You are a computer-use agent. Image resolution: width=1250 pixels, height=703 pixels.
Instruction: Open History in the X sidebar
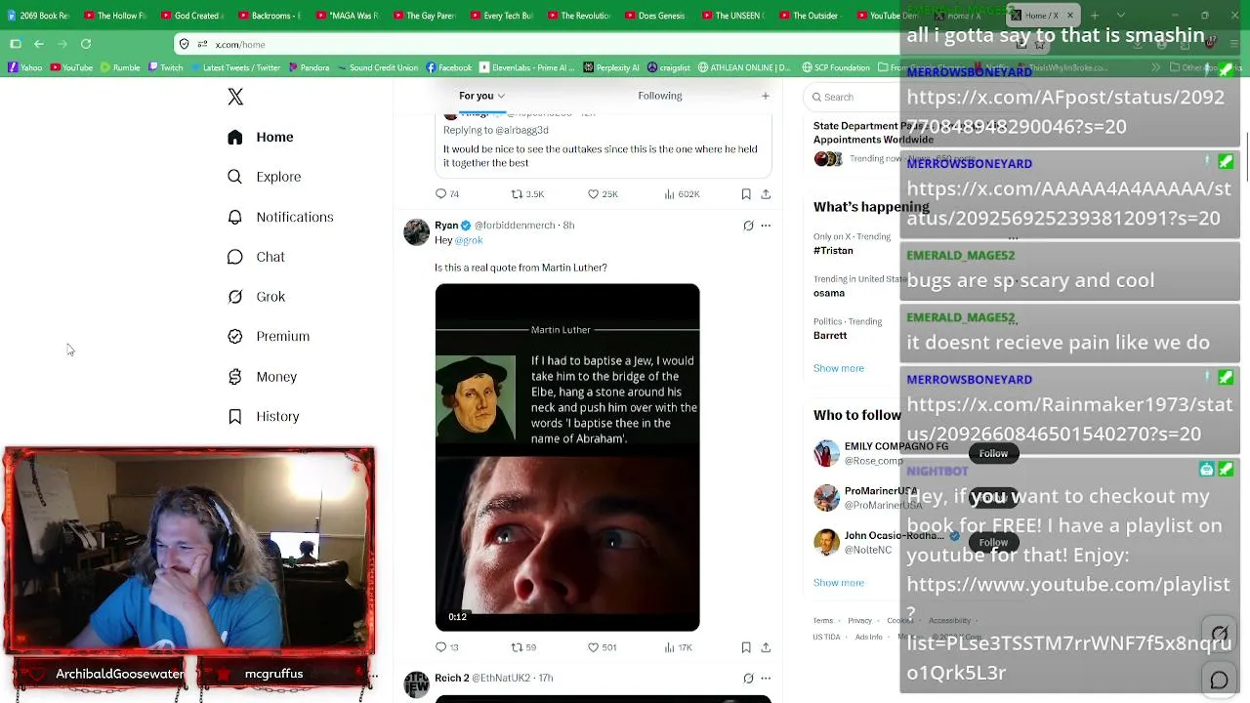pyautogui.click(x=264, y=416)
